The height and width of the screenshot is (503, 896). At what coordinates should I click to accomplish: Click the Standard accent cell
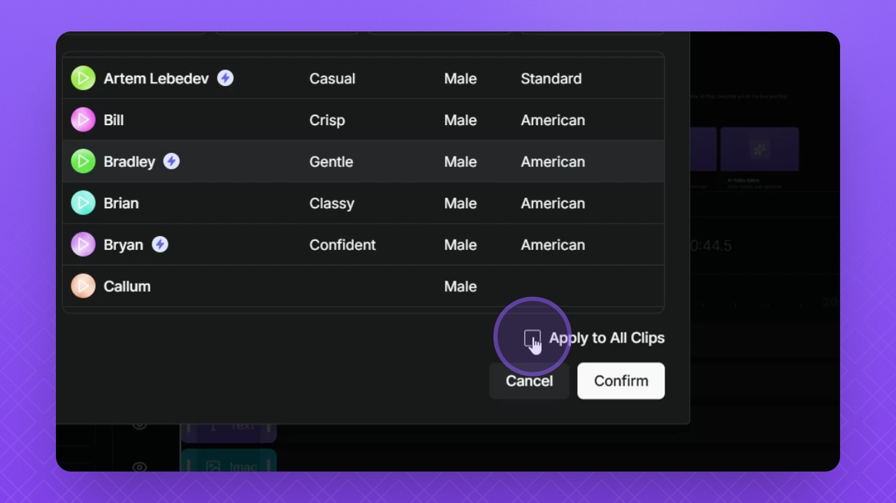click(551, 78)
